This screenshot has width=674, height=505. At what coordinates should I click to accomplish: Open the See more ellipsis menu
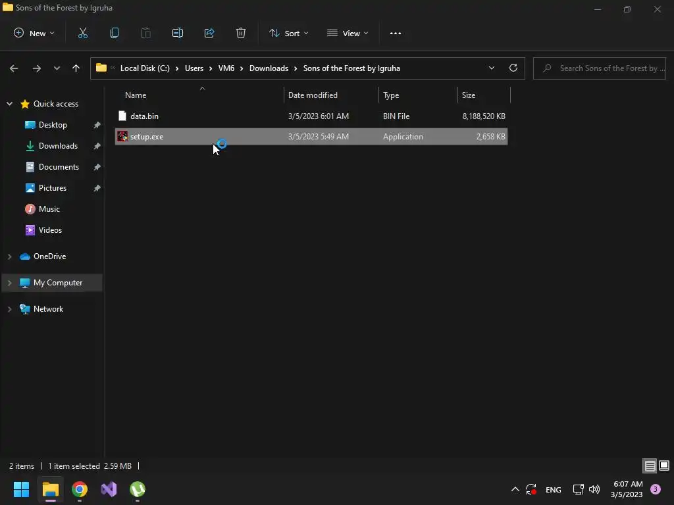point(395,33)
